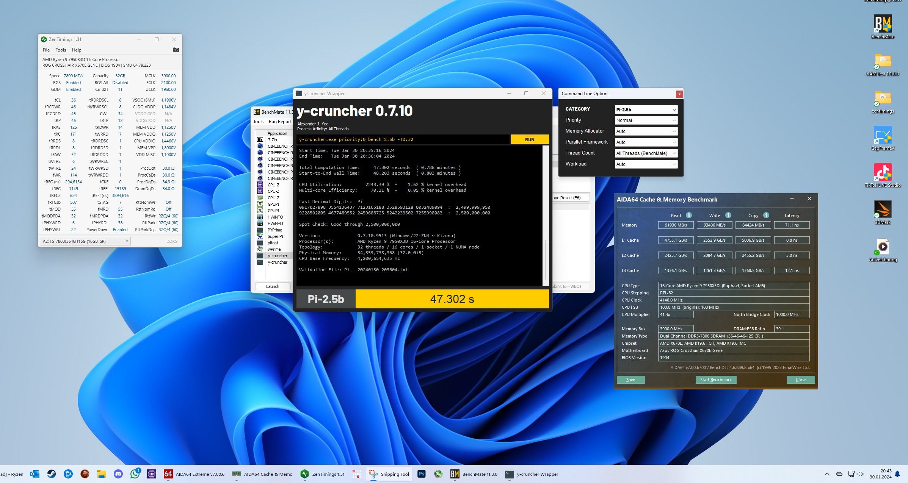Open the Parallel Framework dropdown
908x483 pixels.
646,142
